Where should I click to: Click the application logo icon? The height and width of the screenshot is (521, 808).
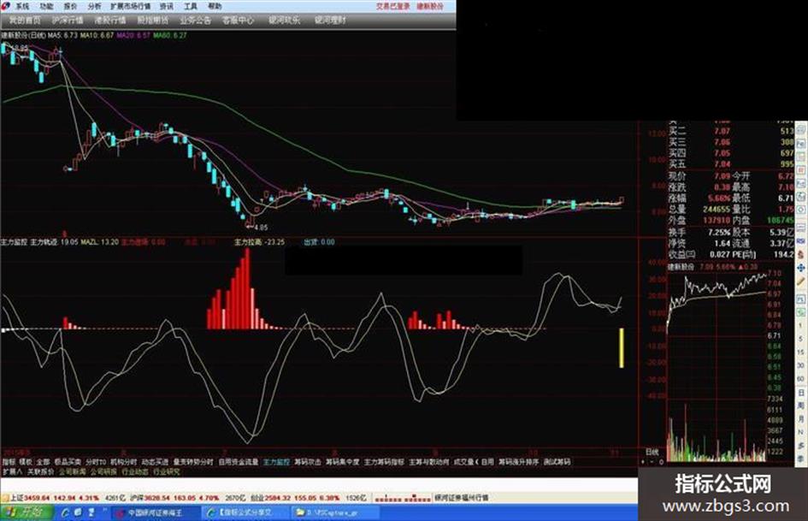point(6,7)
